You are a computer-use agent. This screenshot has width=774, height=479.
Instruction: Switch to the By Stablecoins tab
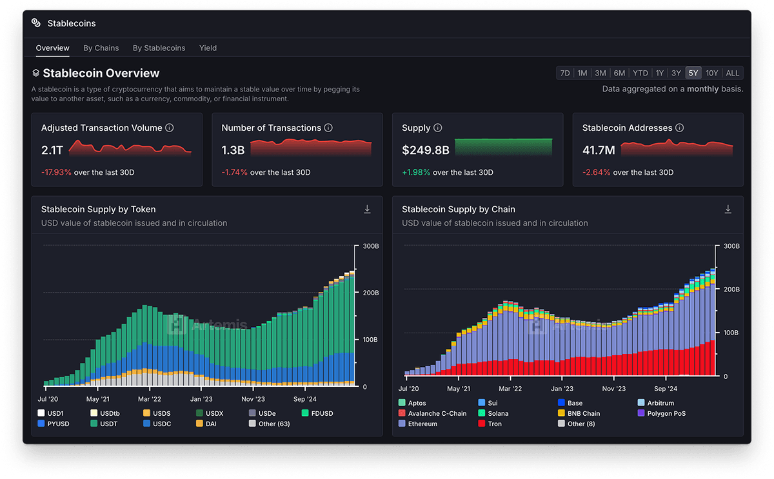pyautogui.click(x=159, y=48)
